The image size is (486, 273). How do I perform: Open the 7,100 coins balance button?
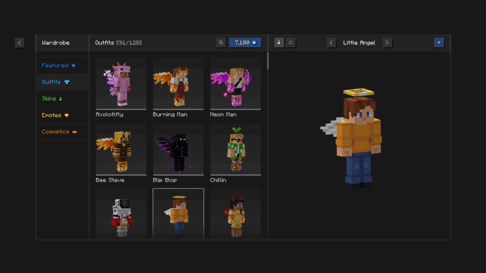(x=245, y=43)
